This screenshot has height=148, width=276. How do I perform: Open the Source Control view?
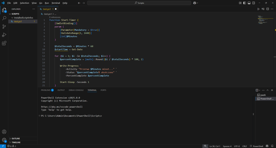tap(4, 27)
